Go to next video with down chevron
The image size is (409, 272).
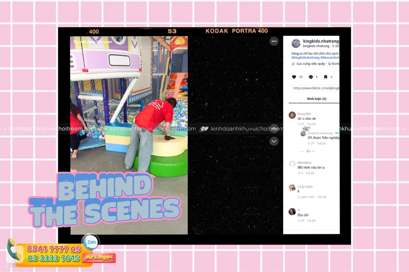point(274,141)
